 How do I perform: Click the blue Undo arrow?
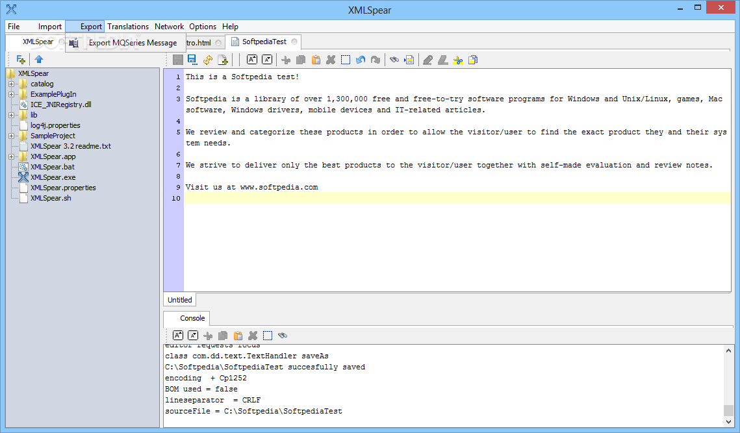361,60
